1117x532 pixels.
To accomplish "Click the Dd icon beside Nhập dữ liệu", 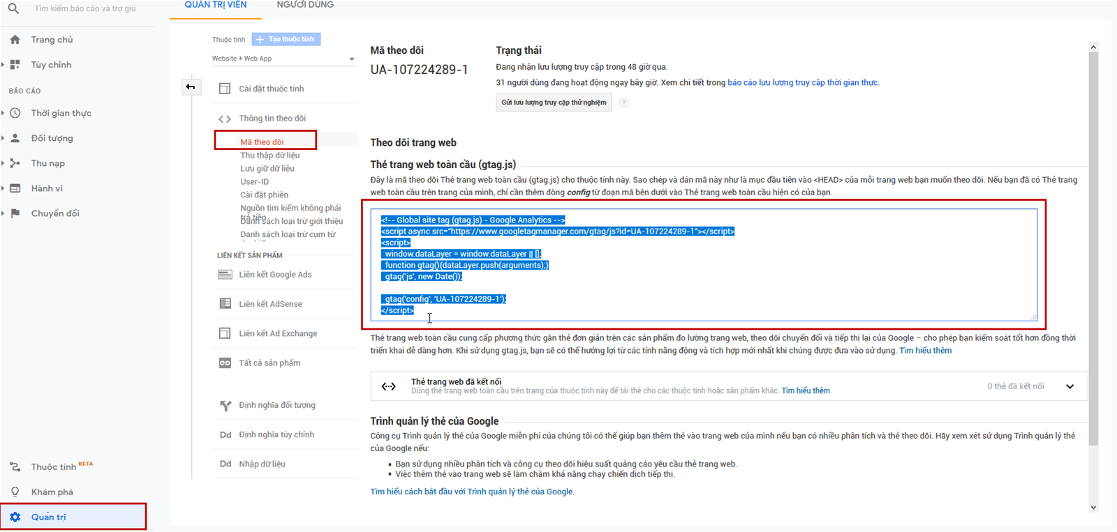I will [225, 464].
